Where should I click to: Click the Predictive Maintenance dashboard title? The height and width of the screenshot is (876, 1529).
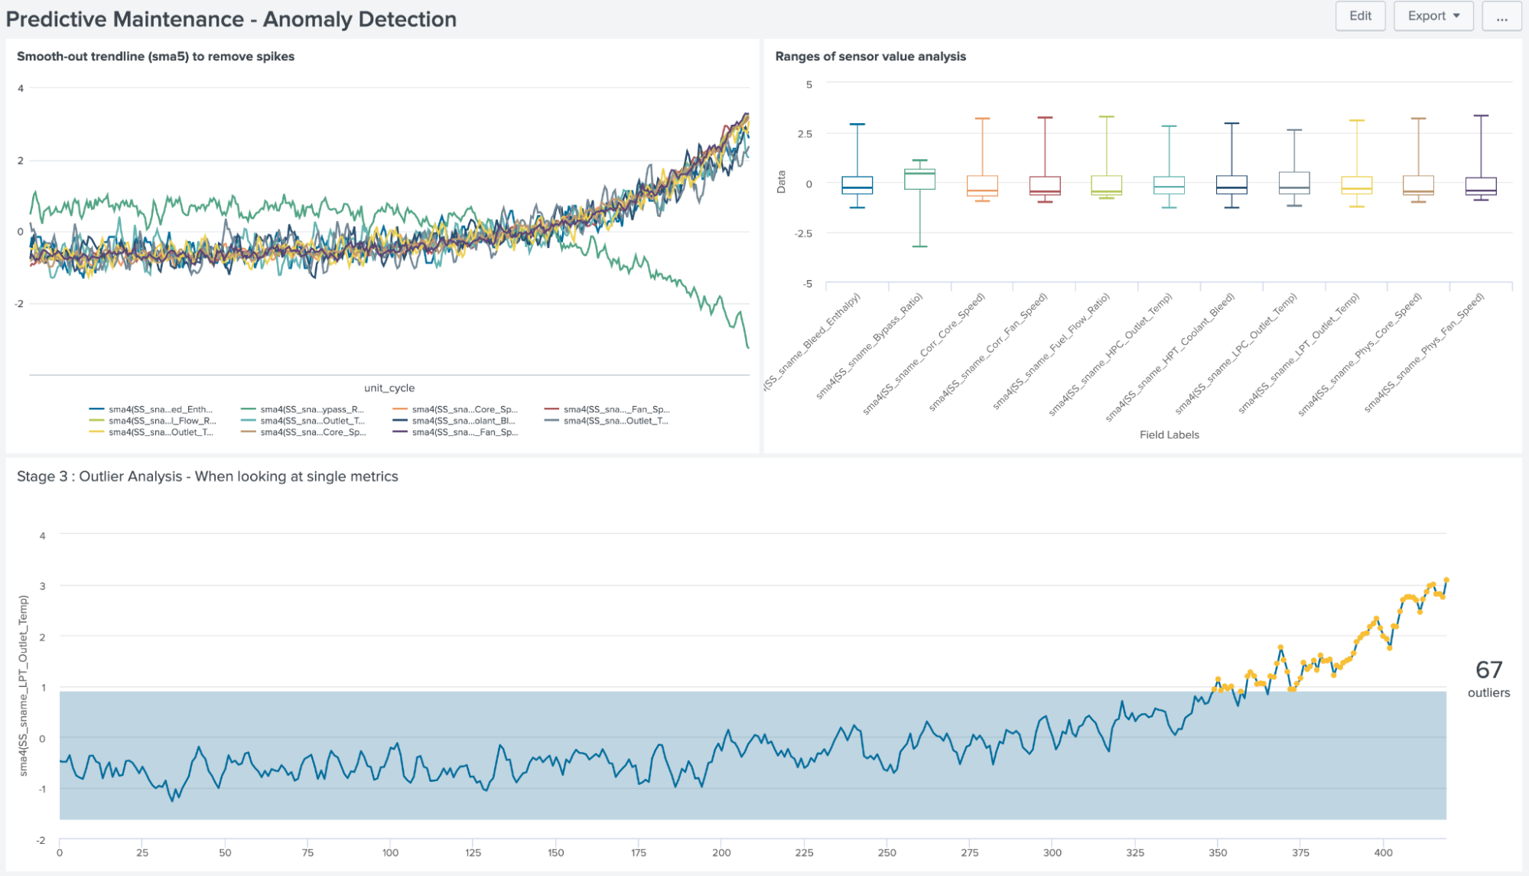point(231,19)
